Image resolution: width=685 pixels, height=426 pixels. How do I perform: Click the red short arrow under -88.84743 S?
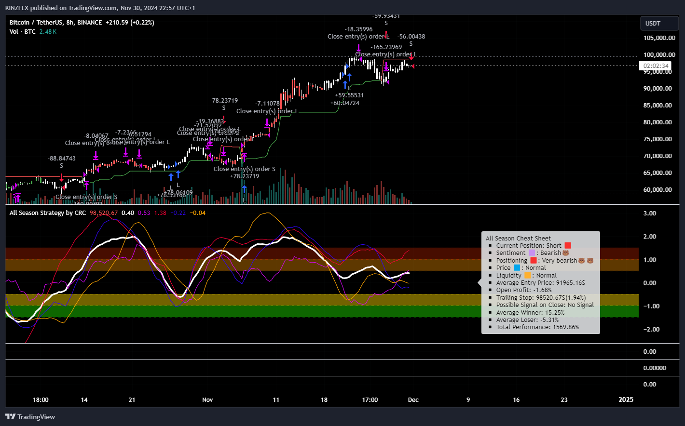click(x=61, y=177)
